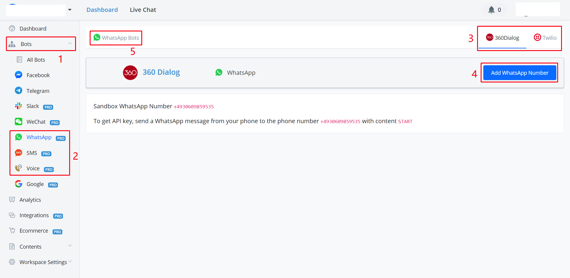
Task: Click the START keyword text
Action: [x=405, y=121]
